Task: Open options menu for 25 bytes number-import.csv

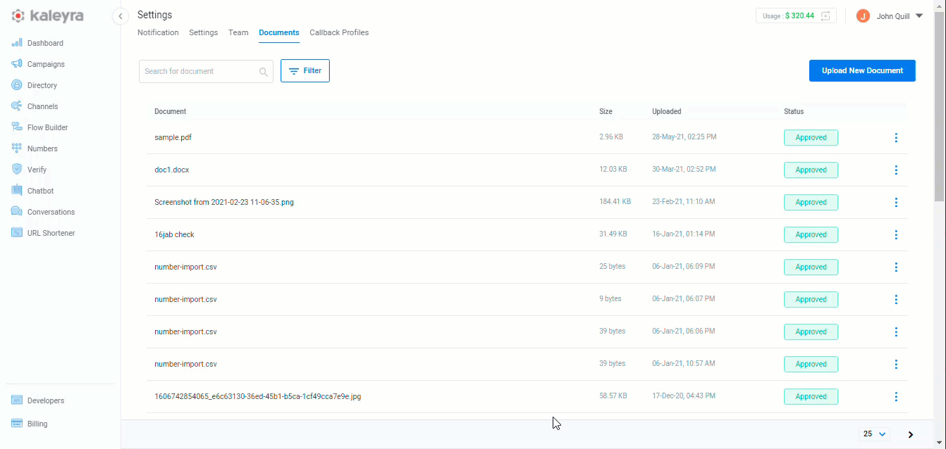Action: click(x=896, y=267)
